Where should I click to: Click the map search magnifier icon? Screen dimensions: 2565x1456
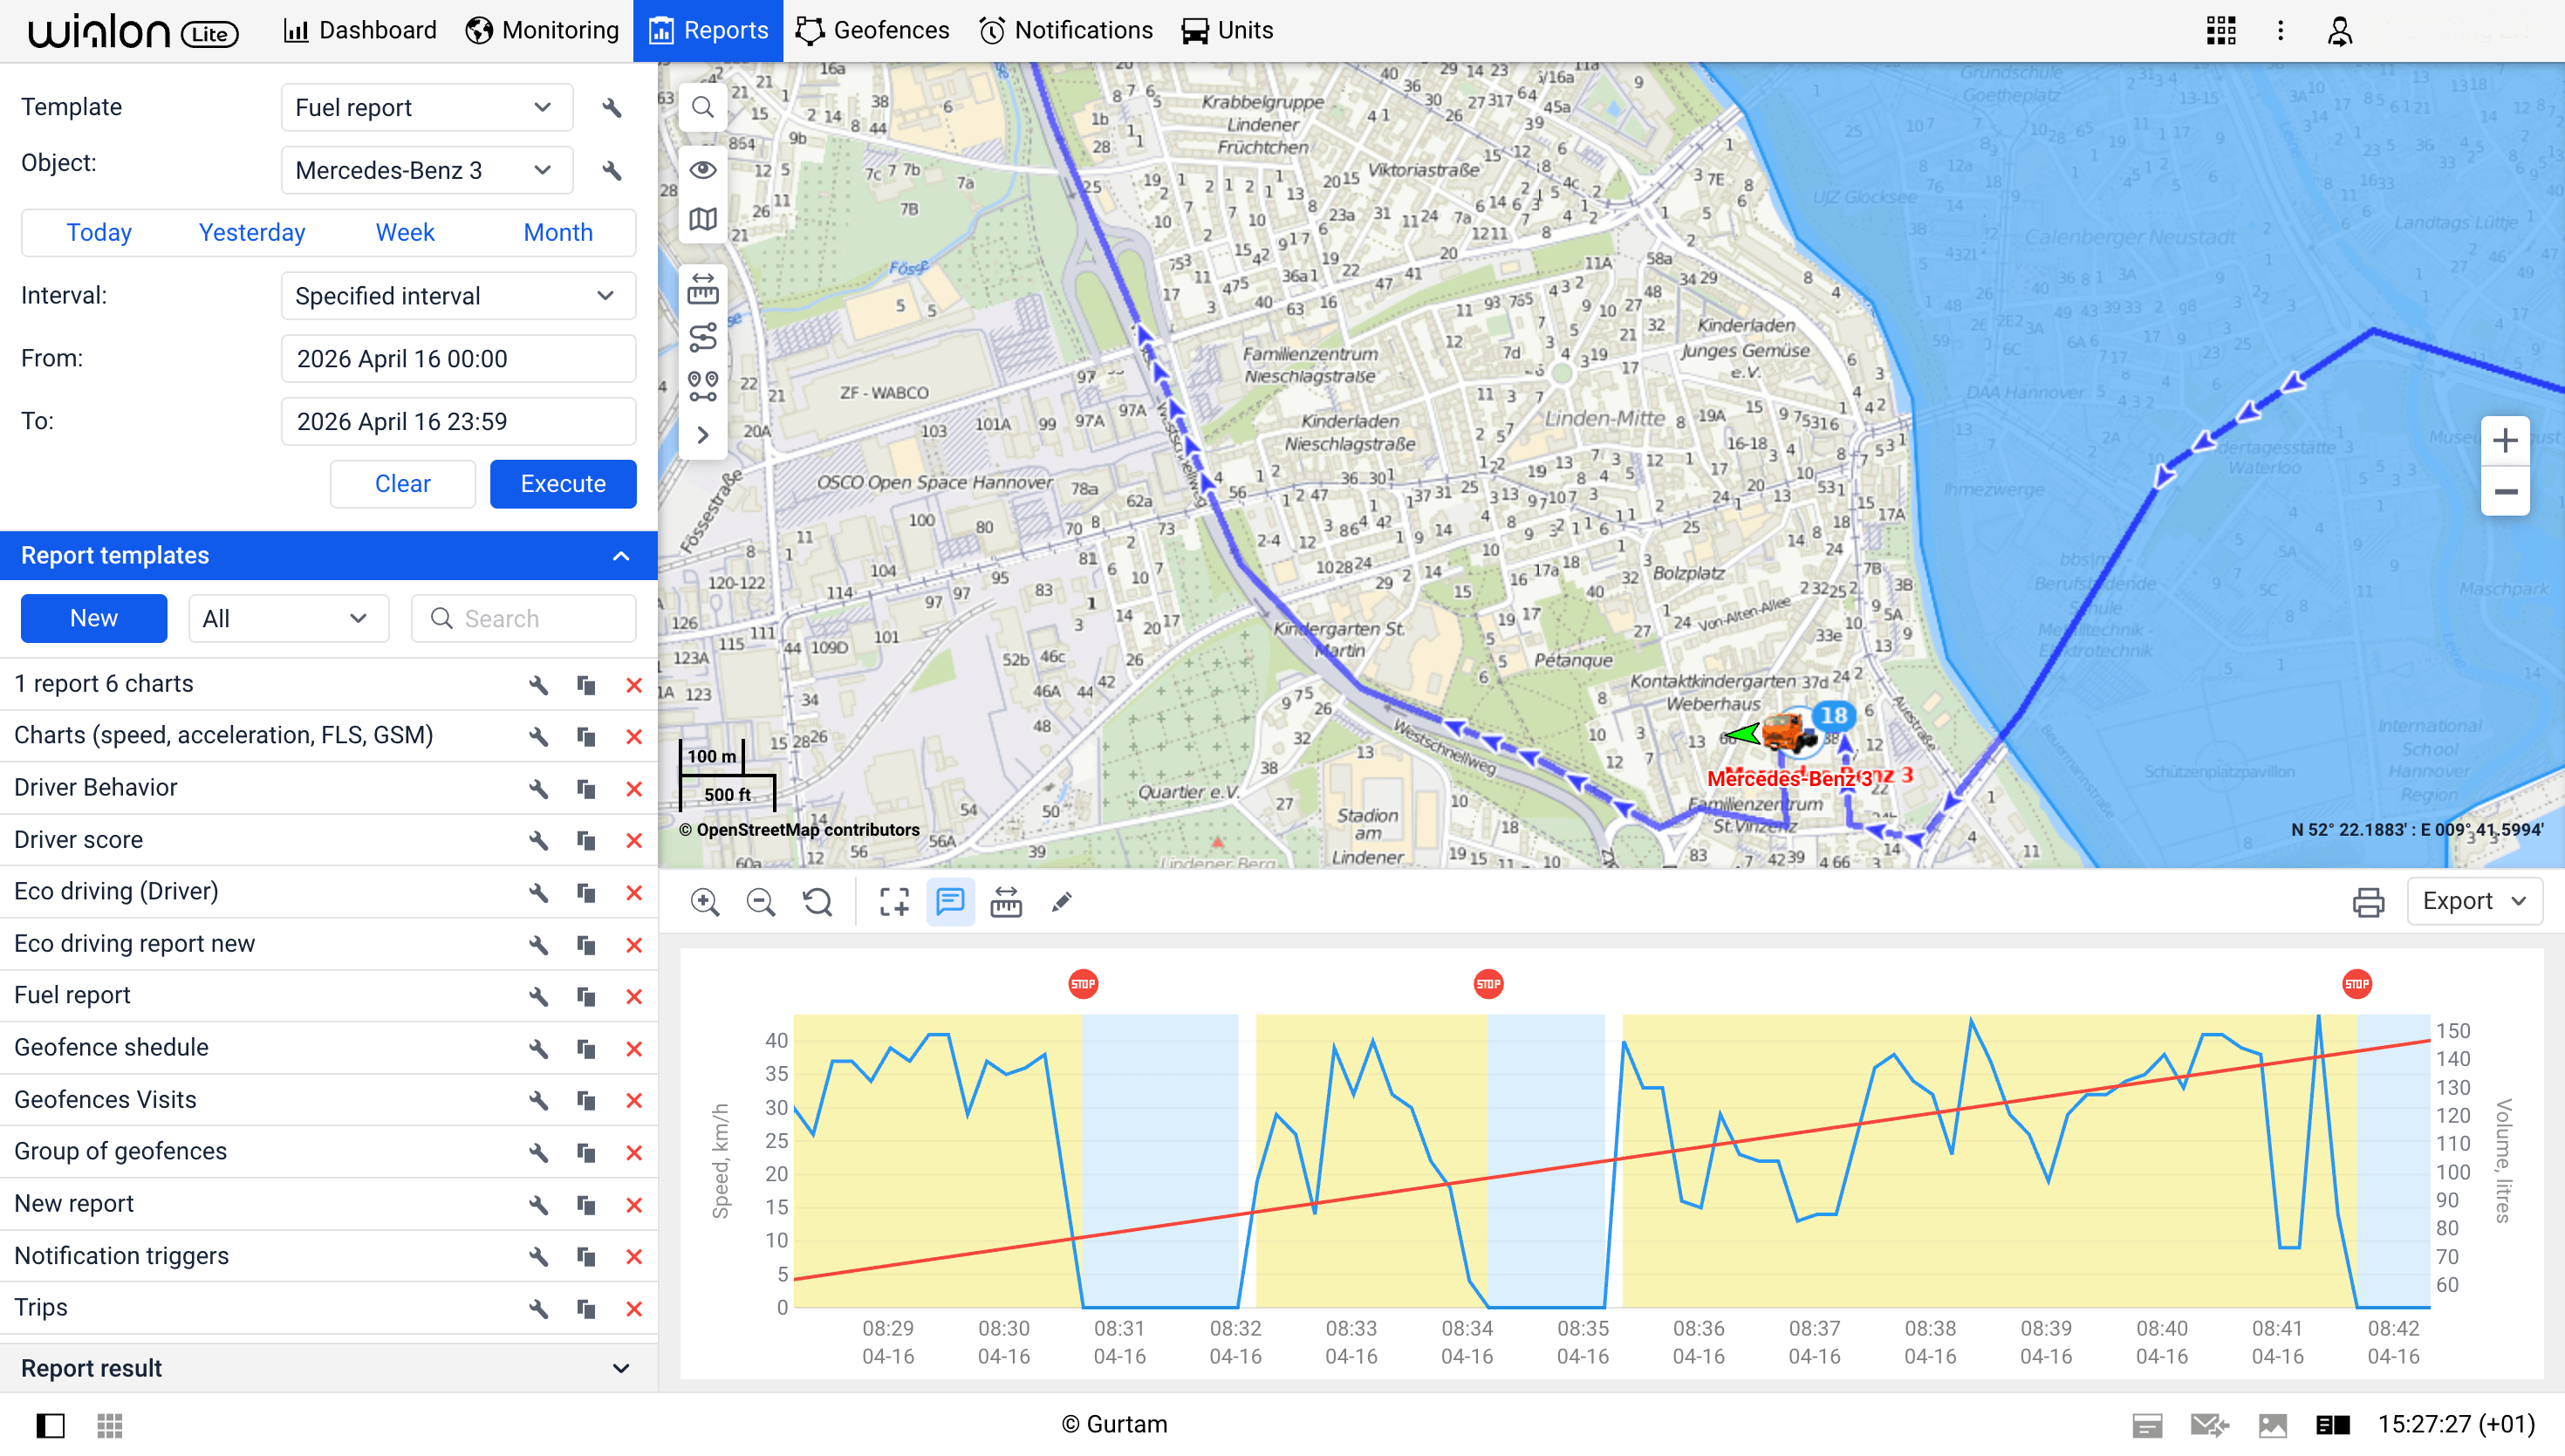pos(703,108)
